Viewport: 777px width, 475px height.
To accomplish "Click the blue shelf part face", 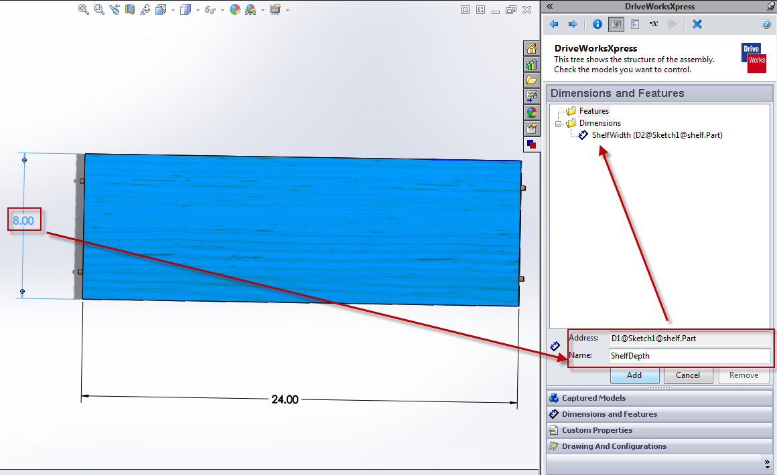I will pyautogui.click(x=301, y=230).
